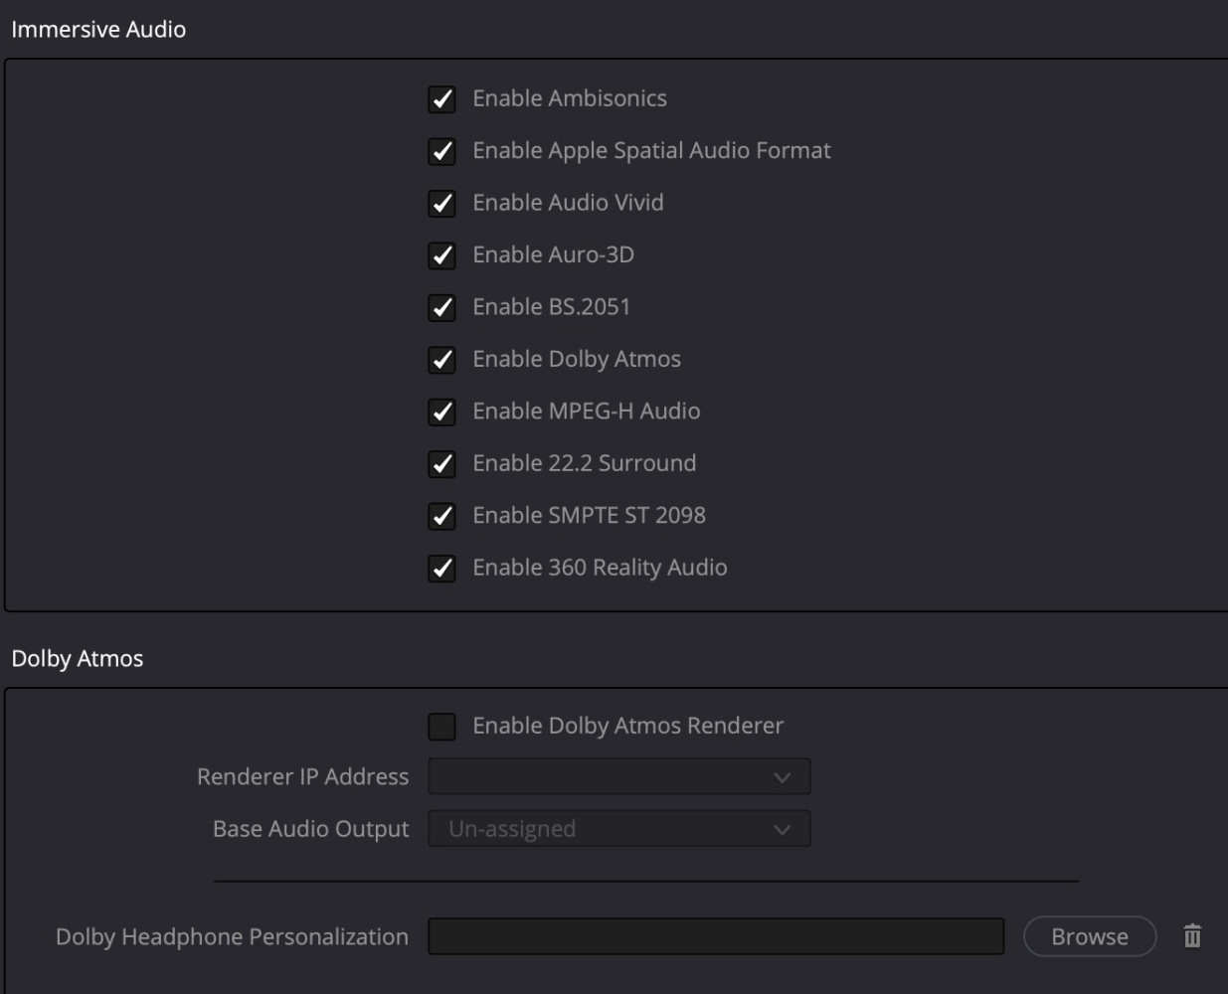Viewport: 1228px width, 994px height.
Task: Click the trash icon beside Browse
Action: point(1192,936)
